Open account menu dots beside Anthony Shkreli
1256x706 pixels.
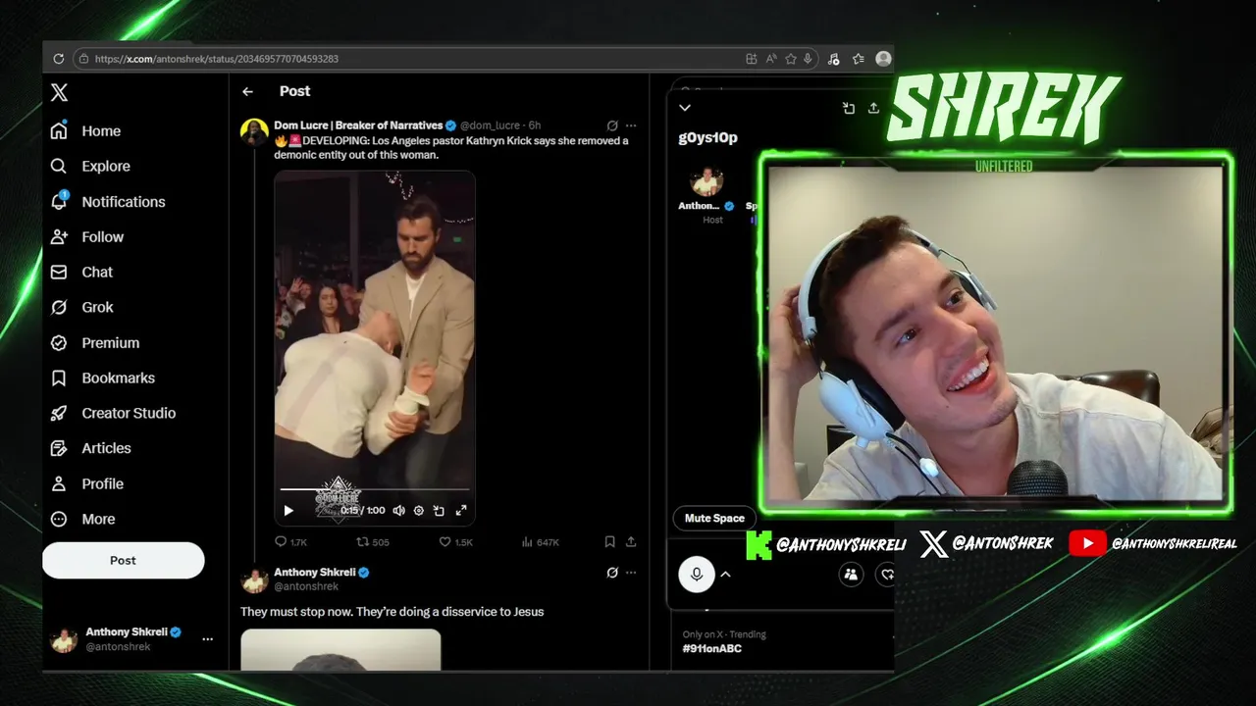point(207,639)
